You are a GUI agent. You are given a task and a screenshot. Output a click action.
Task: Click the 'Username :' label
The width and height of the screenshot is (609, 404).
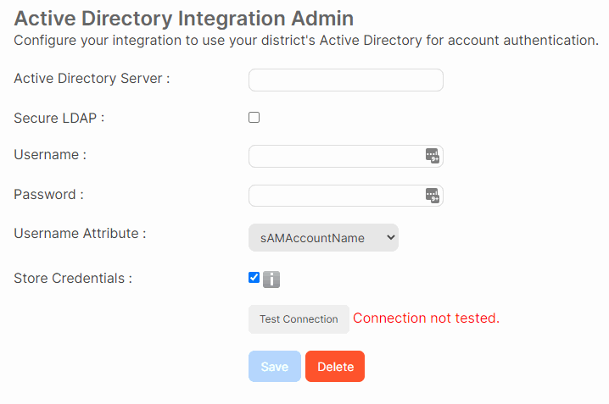point(50,154)
